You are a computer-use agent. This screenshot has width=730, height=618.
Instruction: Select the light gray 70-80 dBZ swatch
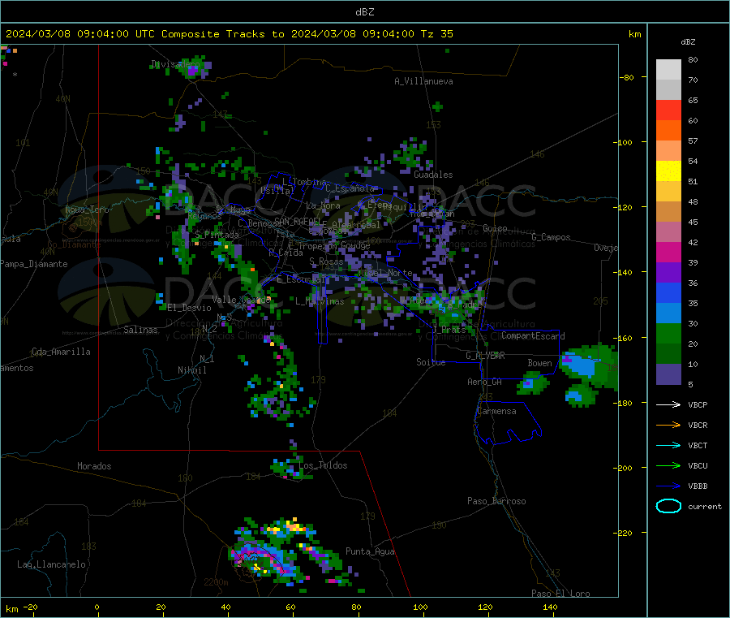[668, 70]
